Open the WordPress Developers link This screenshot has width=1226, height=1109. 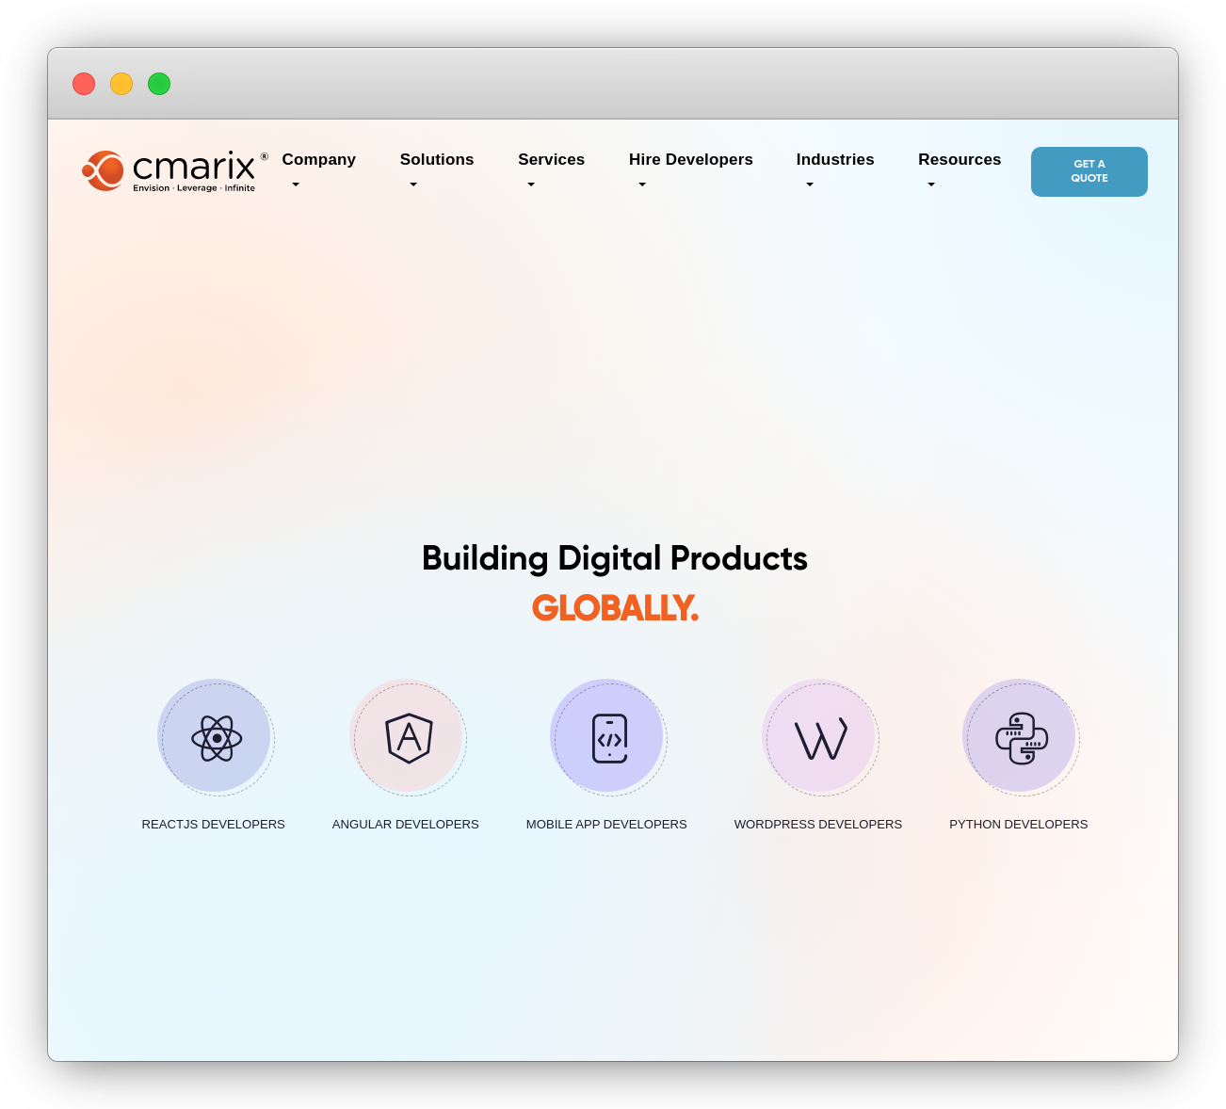pyautogui.click(x=818, y=824)
